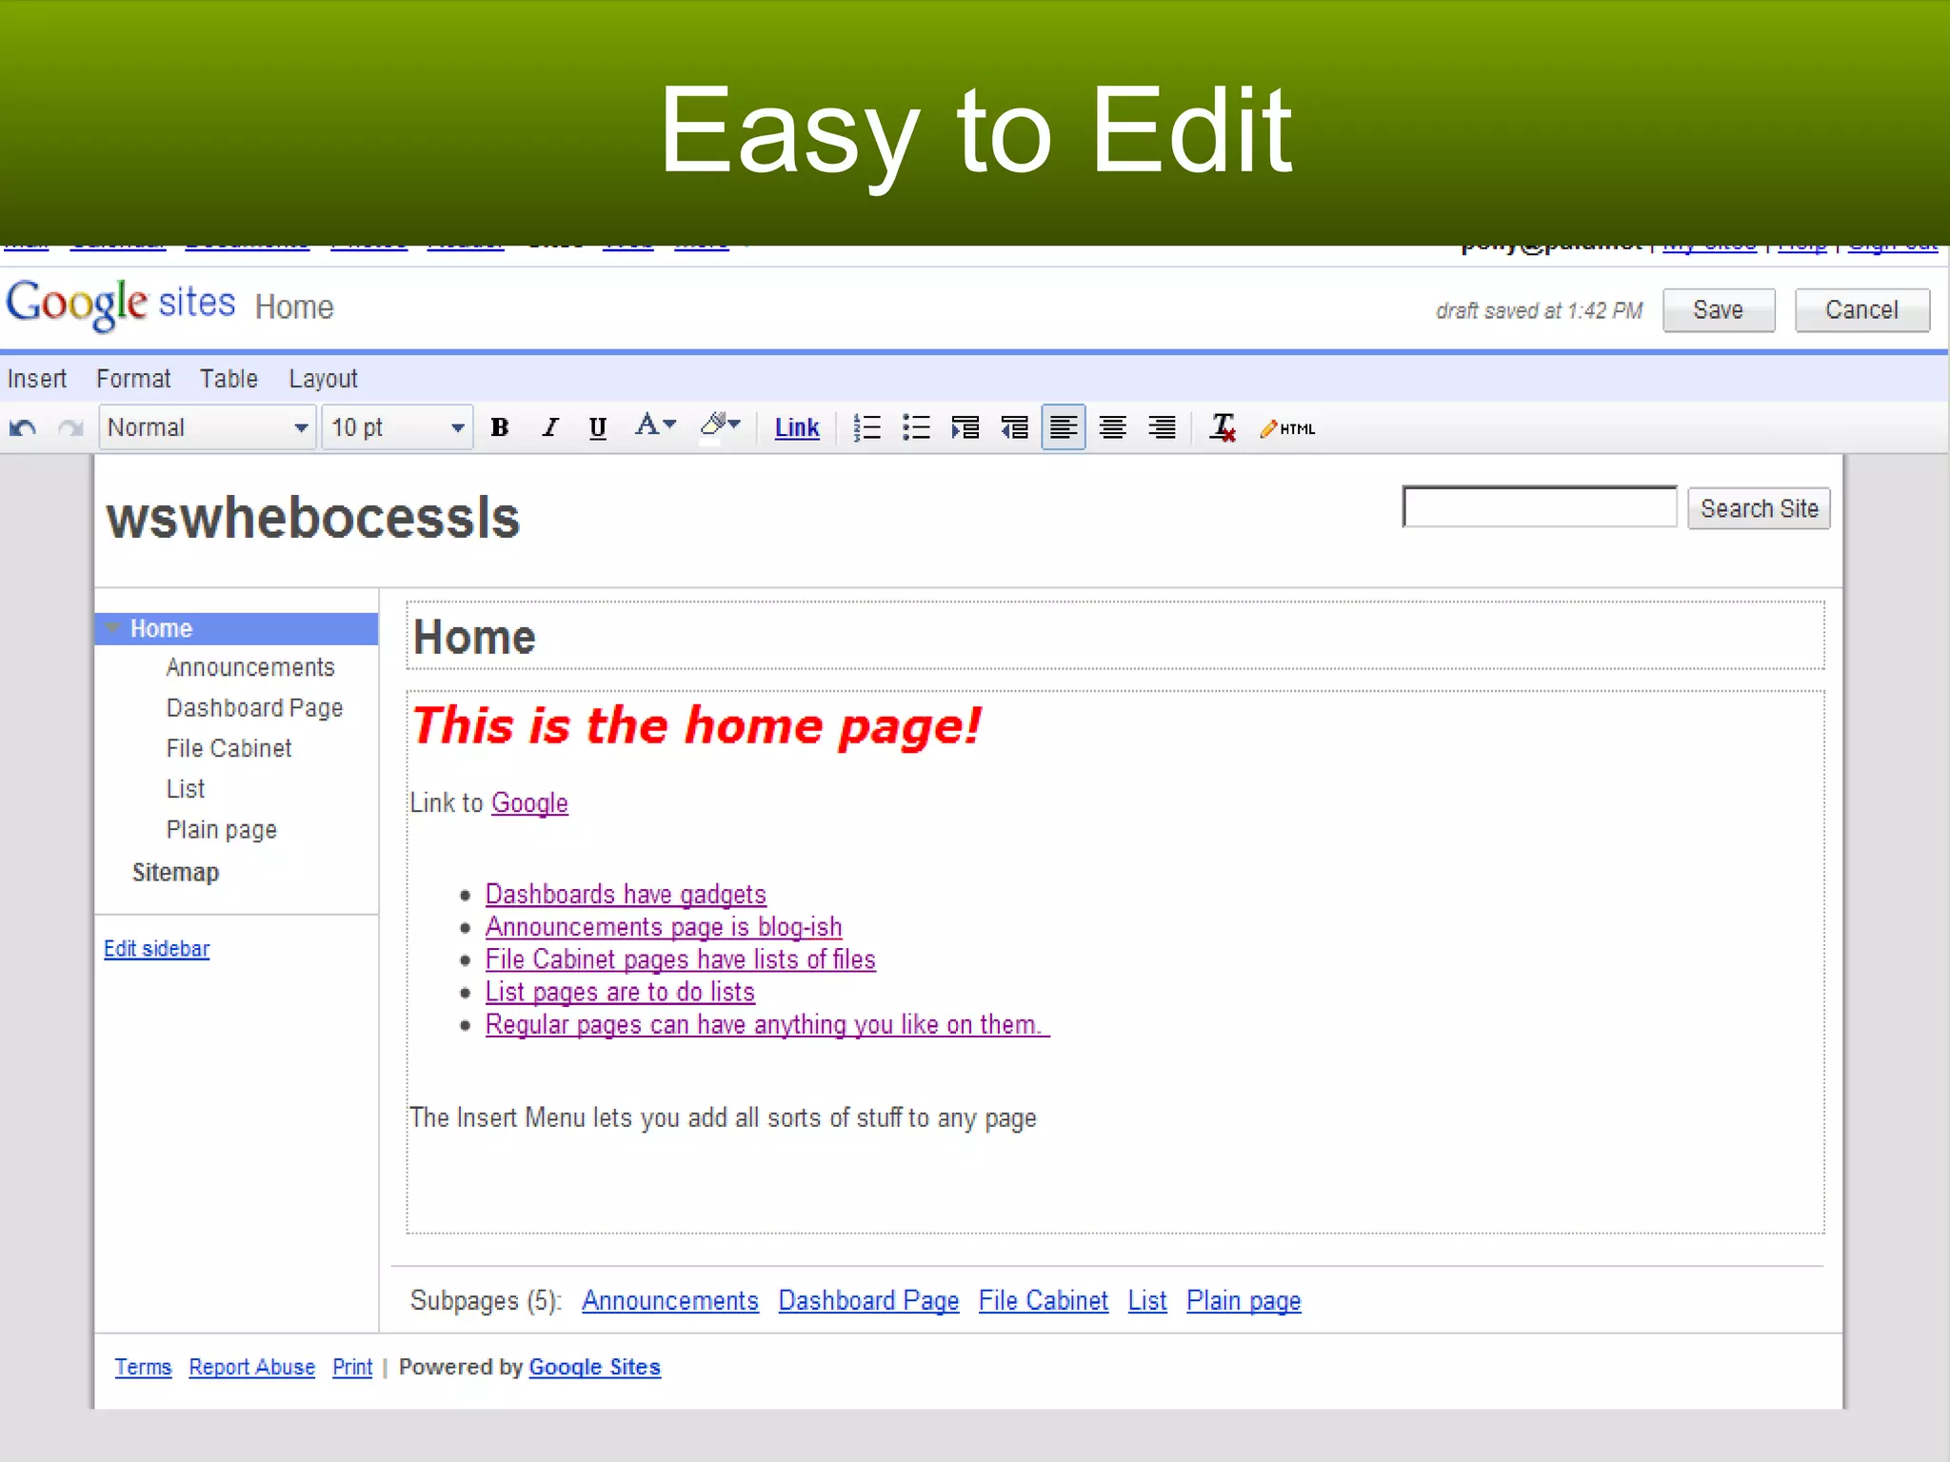The height and width of the screenshot is (1462, 1950).
Task: Click the Edit sidebar link
Action: point(156,949)
